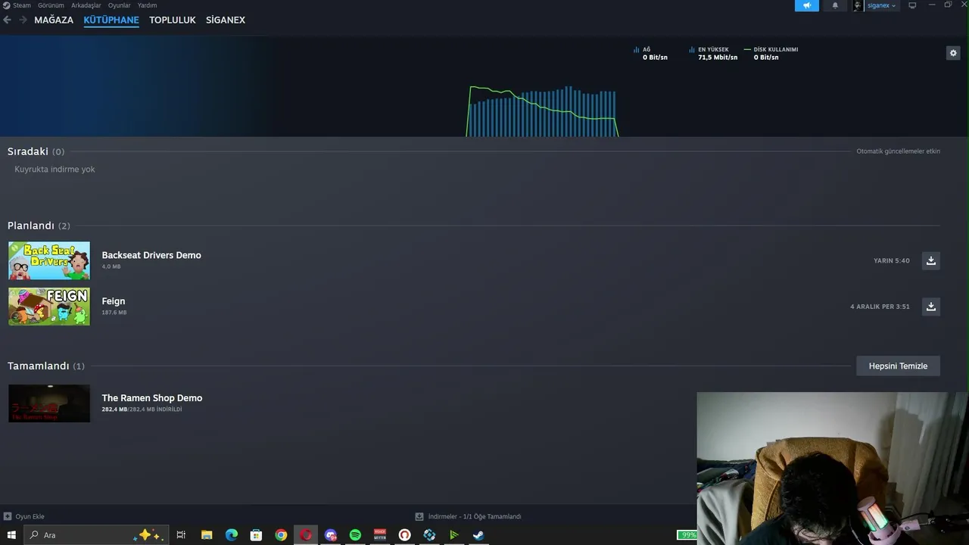Open the Steam menu
The width and height of the screenshot is (969, 545).
pyautogui.click(x=21, y=5)
